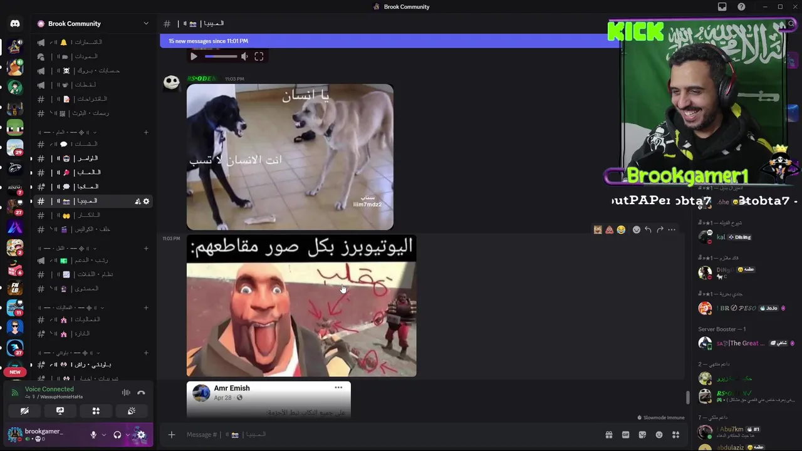Open Discord help icon in title bar
The height and width of the screenshot is (451, 802).
tap(741, 7)
